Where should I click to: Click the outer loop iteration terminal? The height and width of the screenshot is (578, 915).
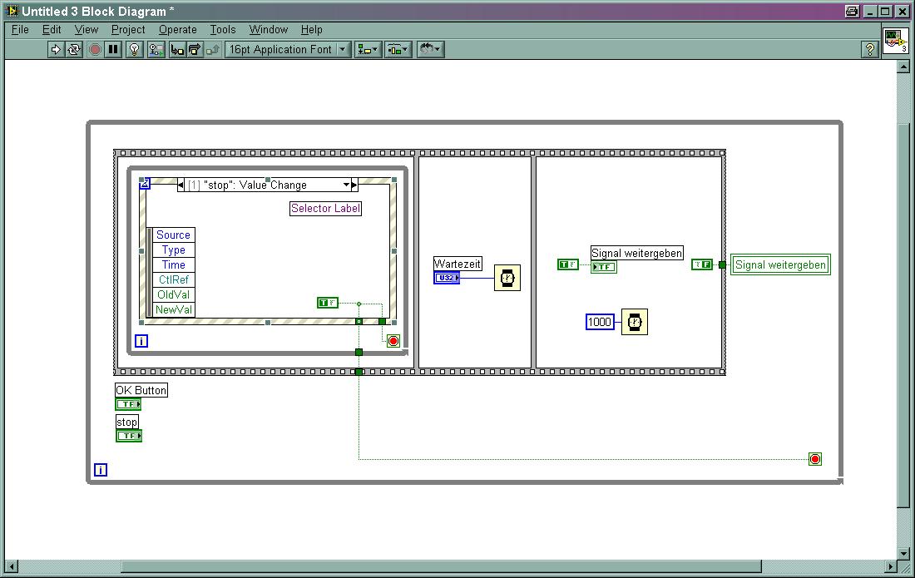[x=101, y=470]
